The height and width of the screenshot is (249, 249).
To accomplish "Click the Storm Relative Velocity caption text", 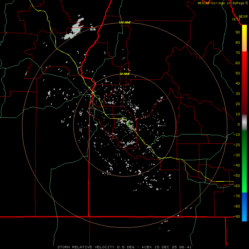I will point(124,247).
